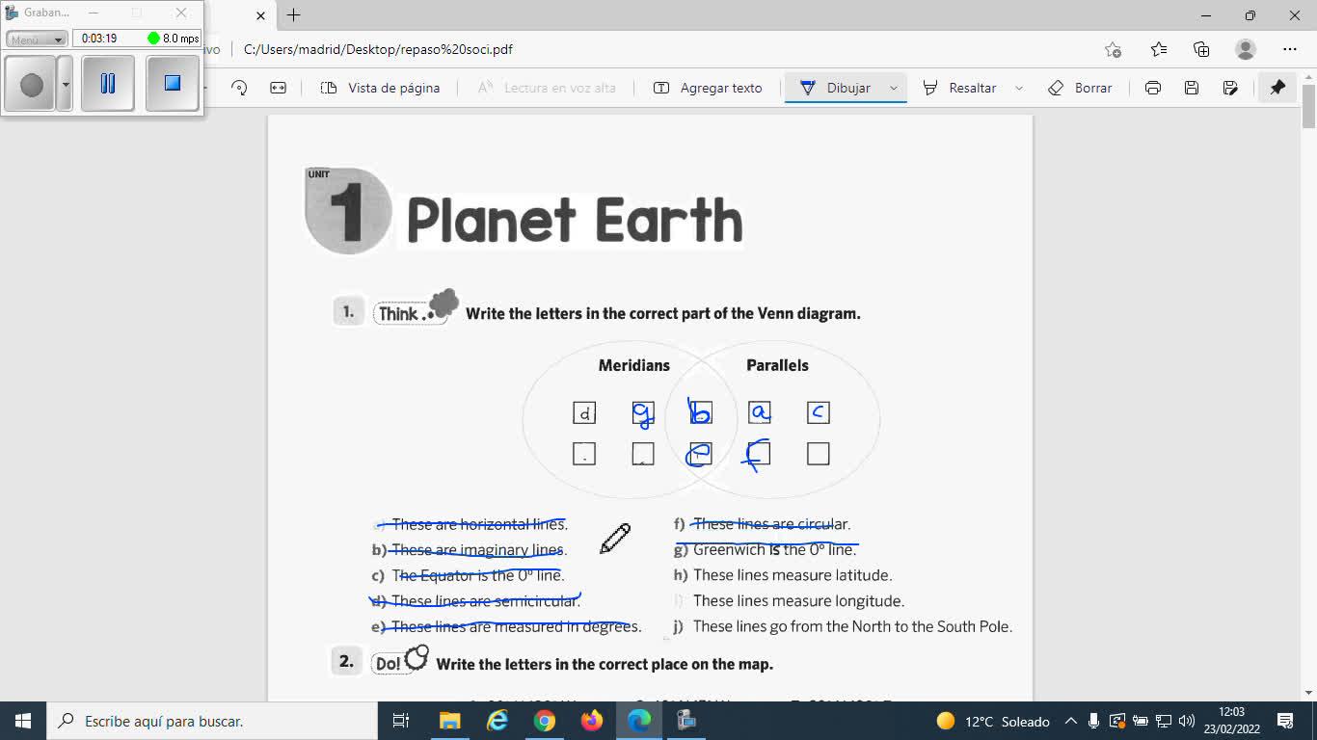Close the current browser tab
This screenshot has width=1317, height=740.
click(x=260, y=15)
